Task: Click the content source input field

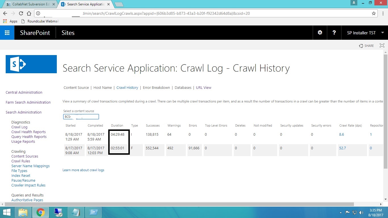Action: 81,117
